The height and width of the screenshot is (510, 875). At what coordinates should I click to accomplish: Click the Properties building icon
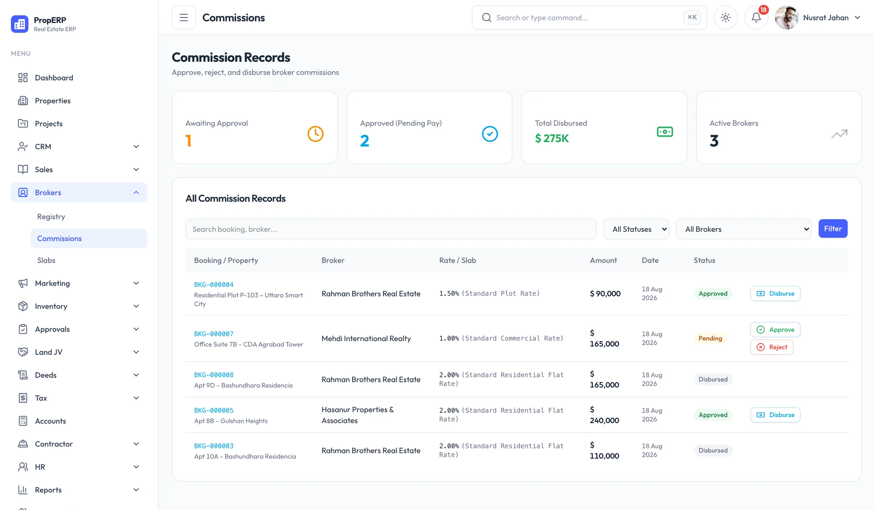pos(23,101)
